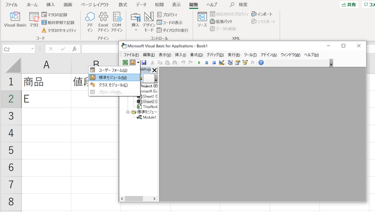
Task: Select 標準モジュール(M) from insert menu
Action: coord(114,78)
